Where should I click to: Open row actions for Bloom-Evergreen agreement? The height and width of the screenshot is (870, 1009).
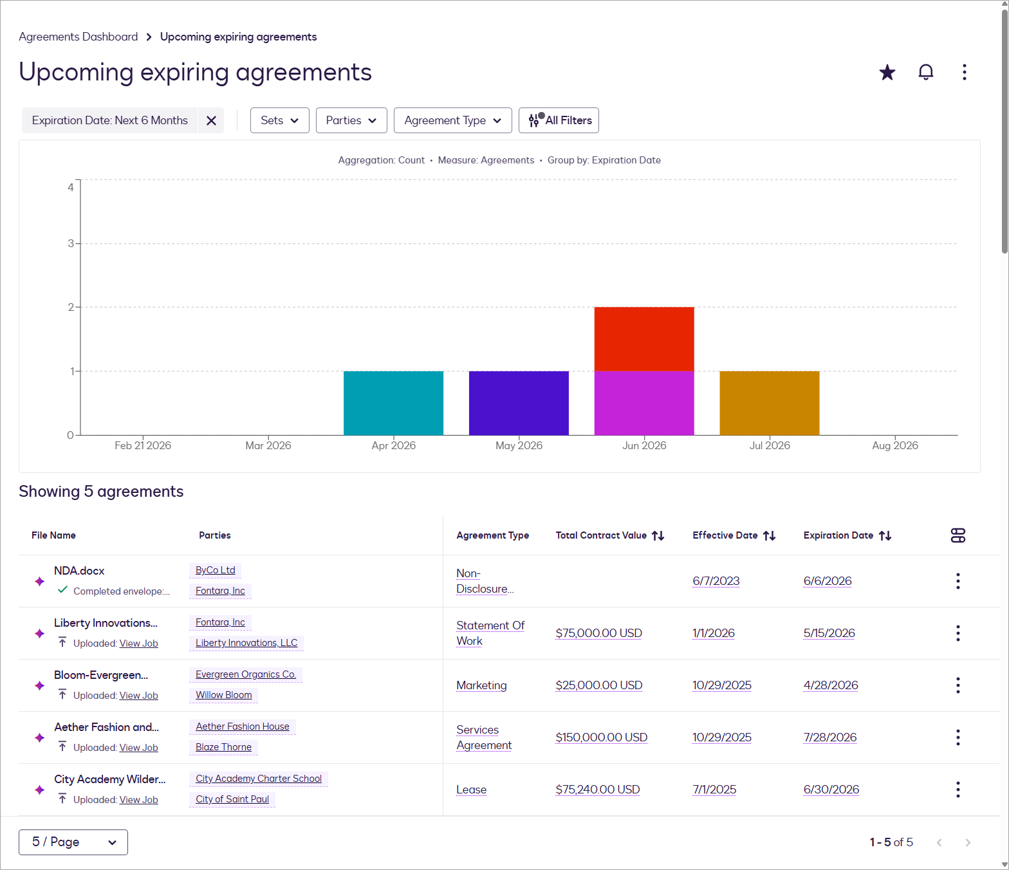pos(958,685)
